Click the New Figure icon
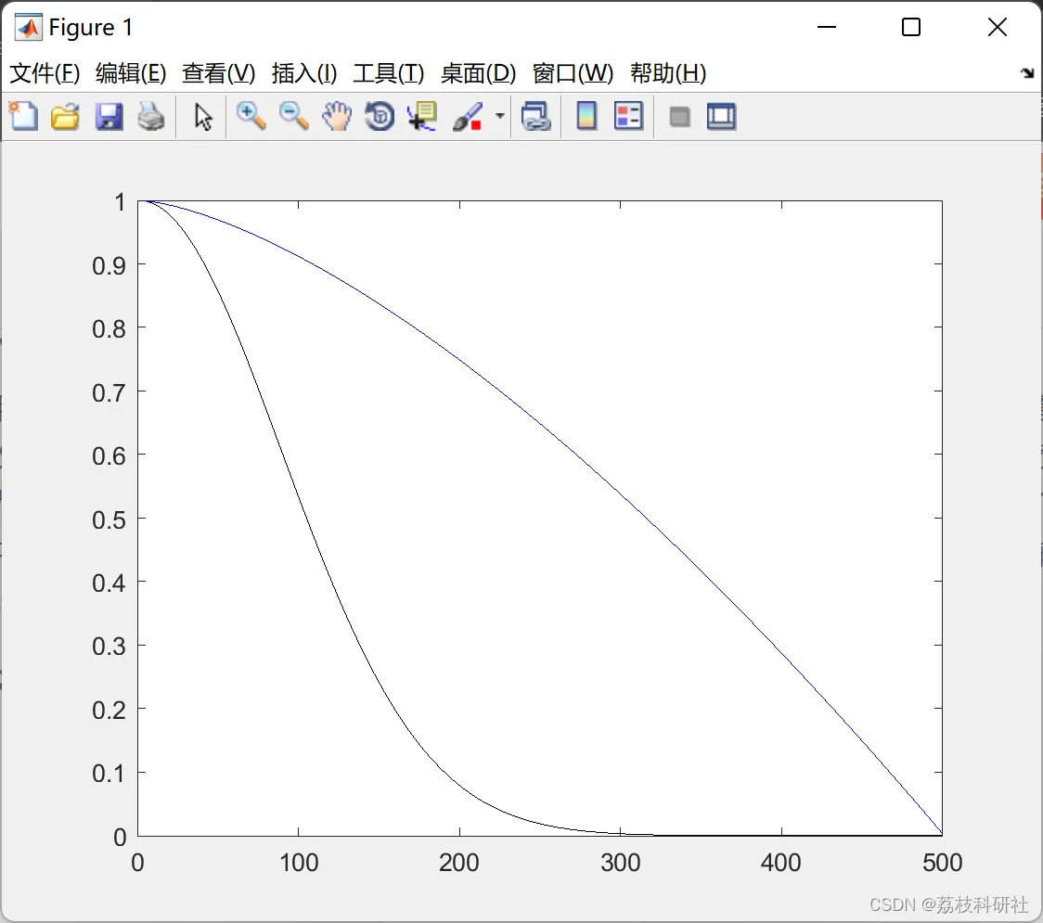Image resolution: width=1043 pixels, height=923 pixels. (x=24, y=116)
